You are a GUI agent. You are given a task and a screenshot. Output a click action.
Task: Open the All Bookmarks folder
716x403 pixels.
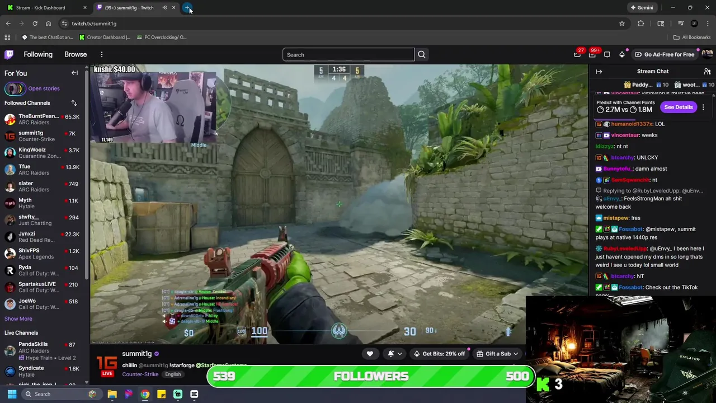click(x=692, y=38)
